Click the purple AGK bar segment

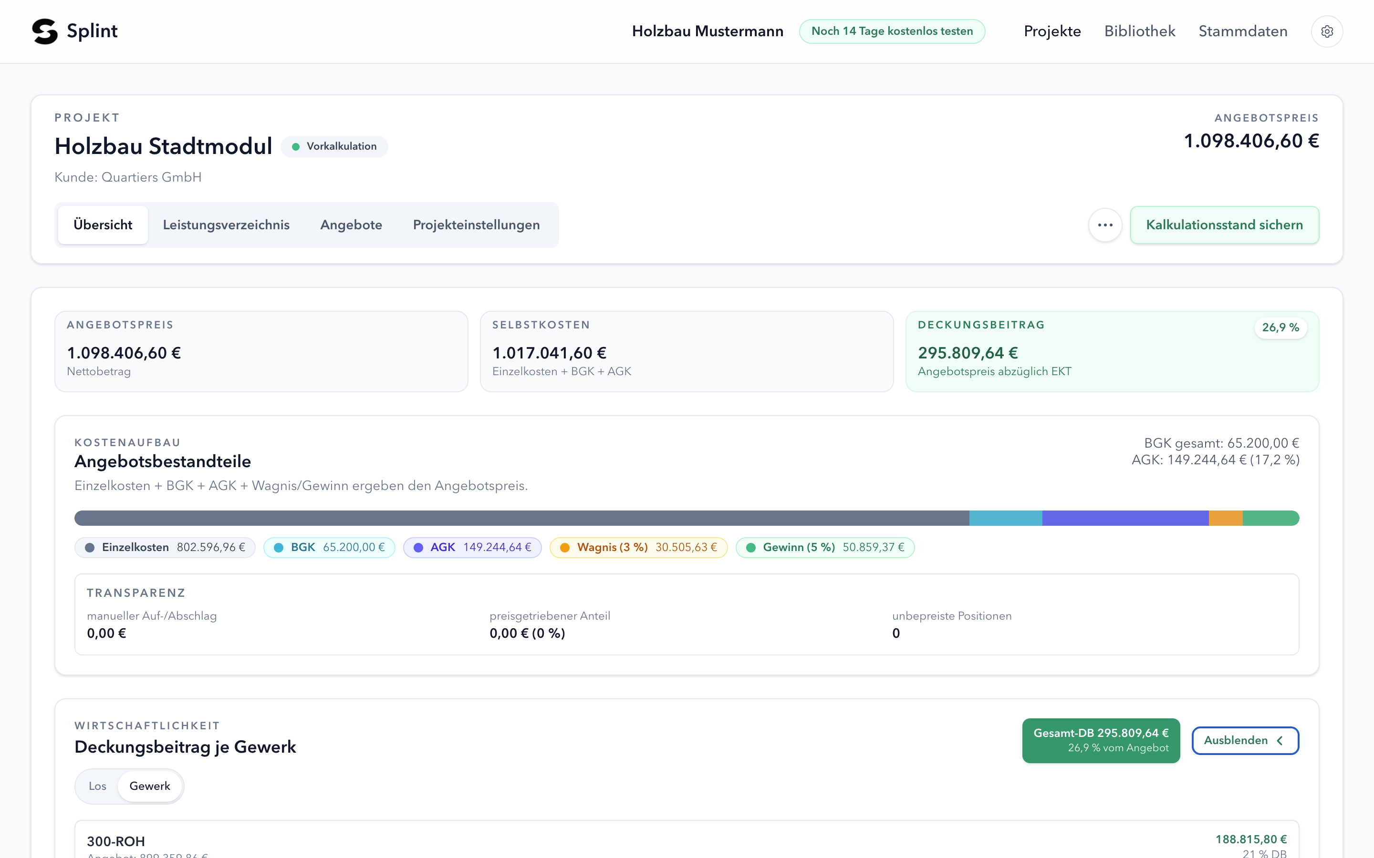pos(1125,518)
